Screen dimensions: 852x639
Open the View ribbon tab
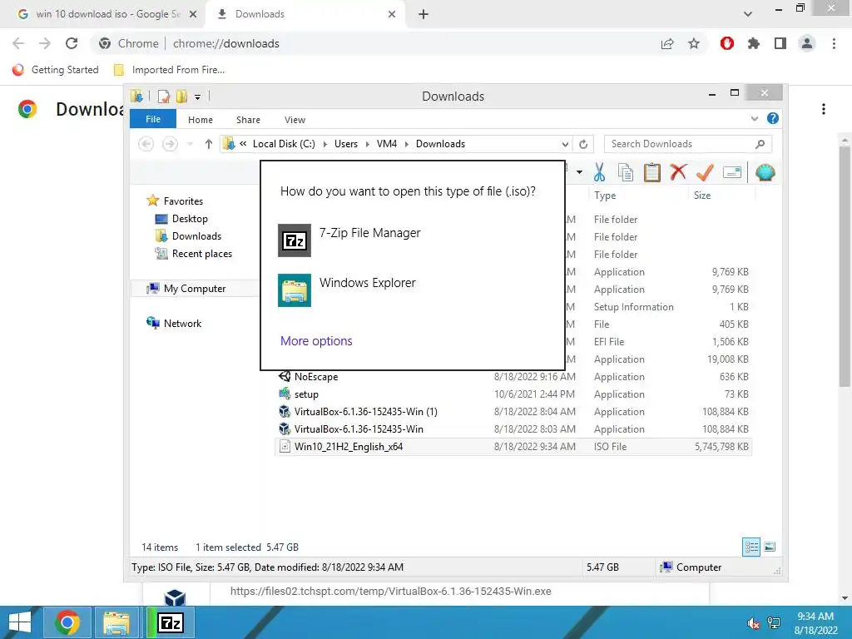pos(295,120)
